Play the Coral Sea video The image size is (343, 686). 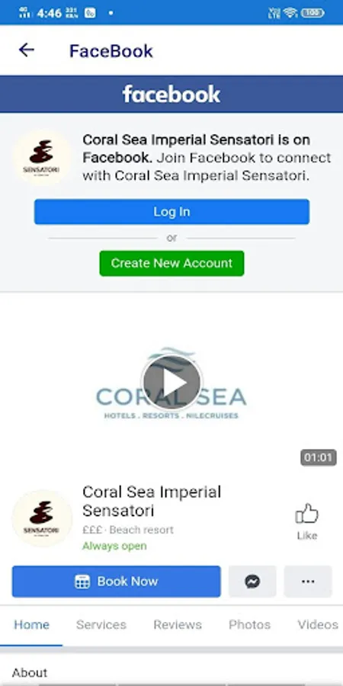pos(171,383)
